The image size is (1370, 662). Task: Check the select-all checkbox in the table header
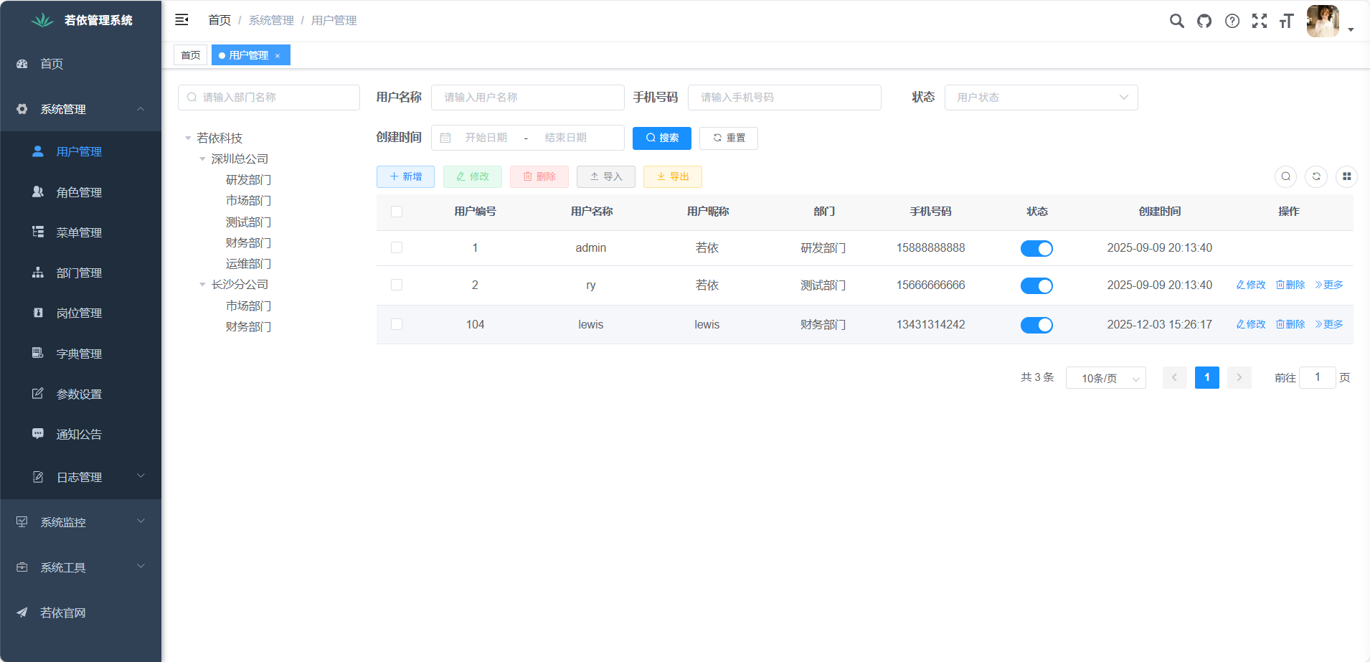coord(397,212)
